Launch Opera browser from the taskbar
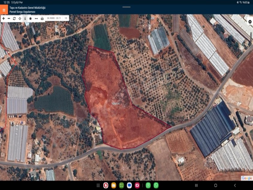 click(106, 186)
